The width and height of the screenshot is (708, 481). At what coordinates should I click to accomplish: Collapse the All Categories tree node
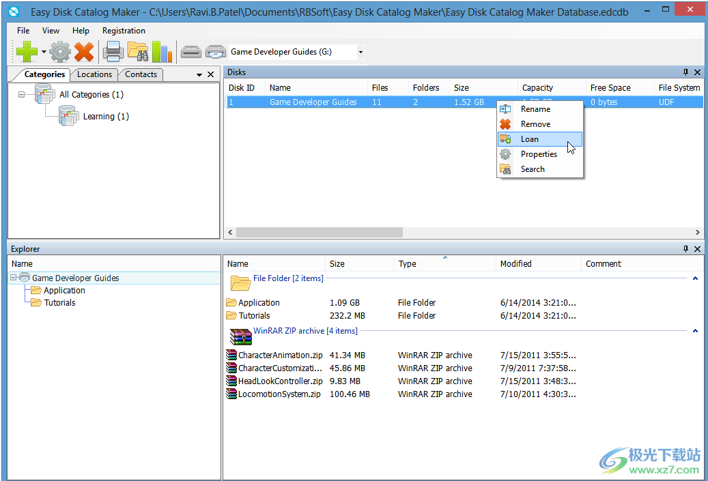coord(21,94)
